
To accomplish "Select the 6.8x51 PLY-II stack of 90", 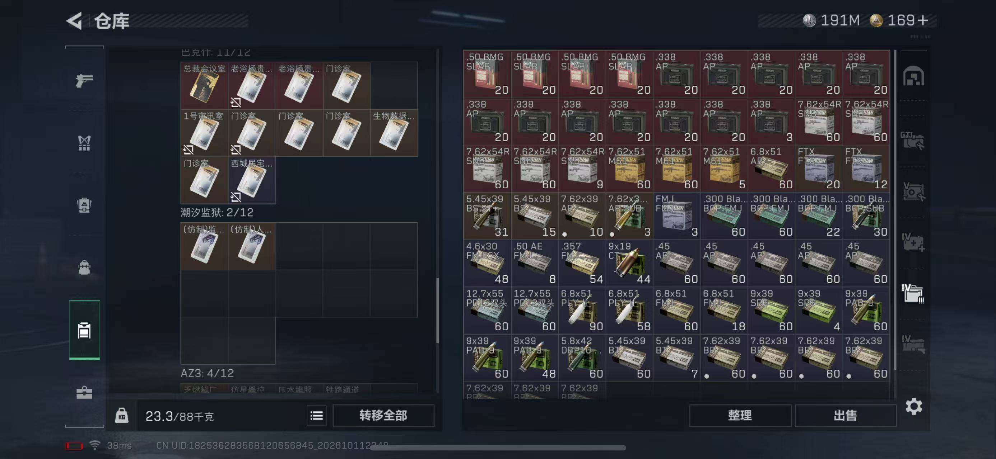I will 582,311.
